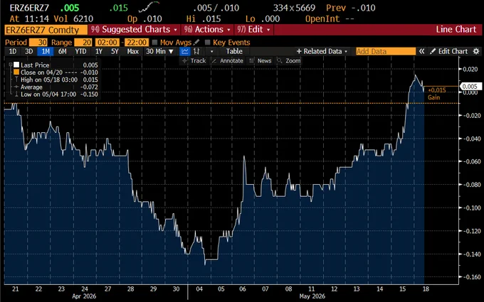The width and height of the screenshot is (484, 302).
Task: Select the Max range tab
Action: click(132, 51)
